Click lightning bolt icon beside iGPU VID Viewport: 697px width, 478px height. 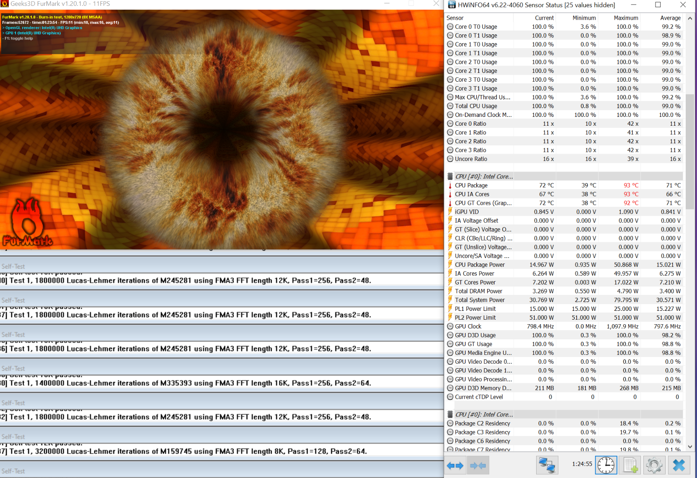pyautogui.click(x=450, y=212)
